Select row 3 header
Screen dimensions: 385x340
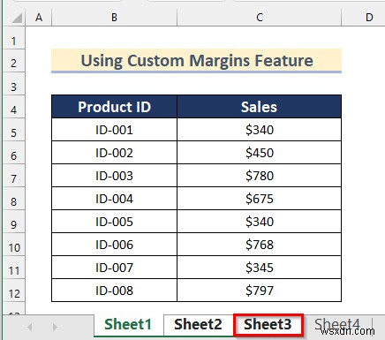click(x=13, y=84)
